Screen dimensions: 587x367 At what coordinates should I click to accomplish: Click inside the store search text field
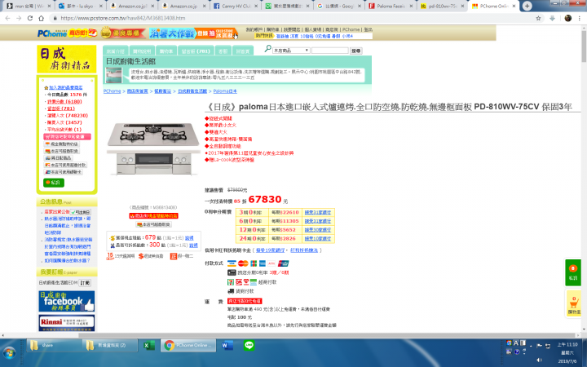point(330,51)
